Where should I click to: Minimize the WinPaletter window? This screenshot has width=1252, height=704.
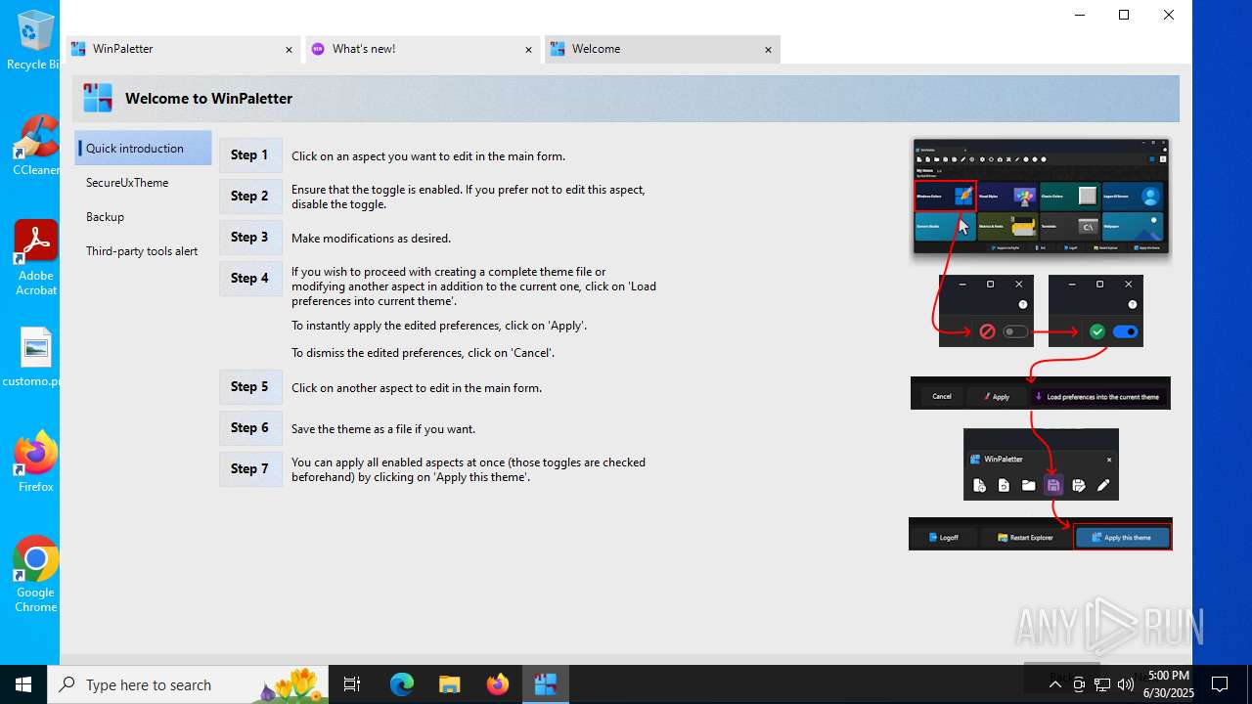pos(1080,15)
